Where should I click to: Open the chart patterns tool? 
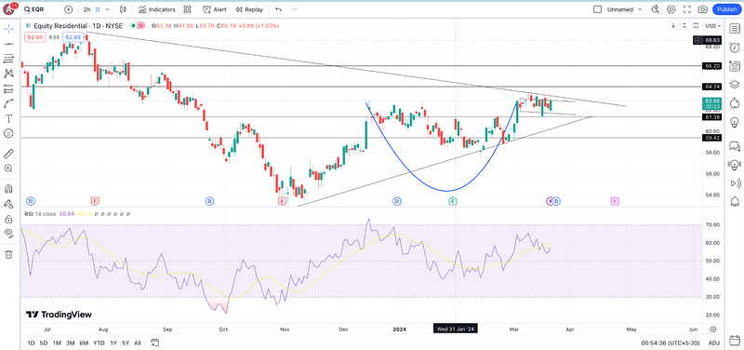(8, 74)
